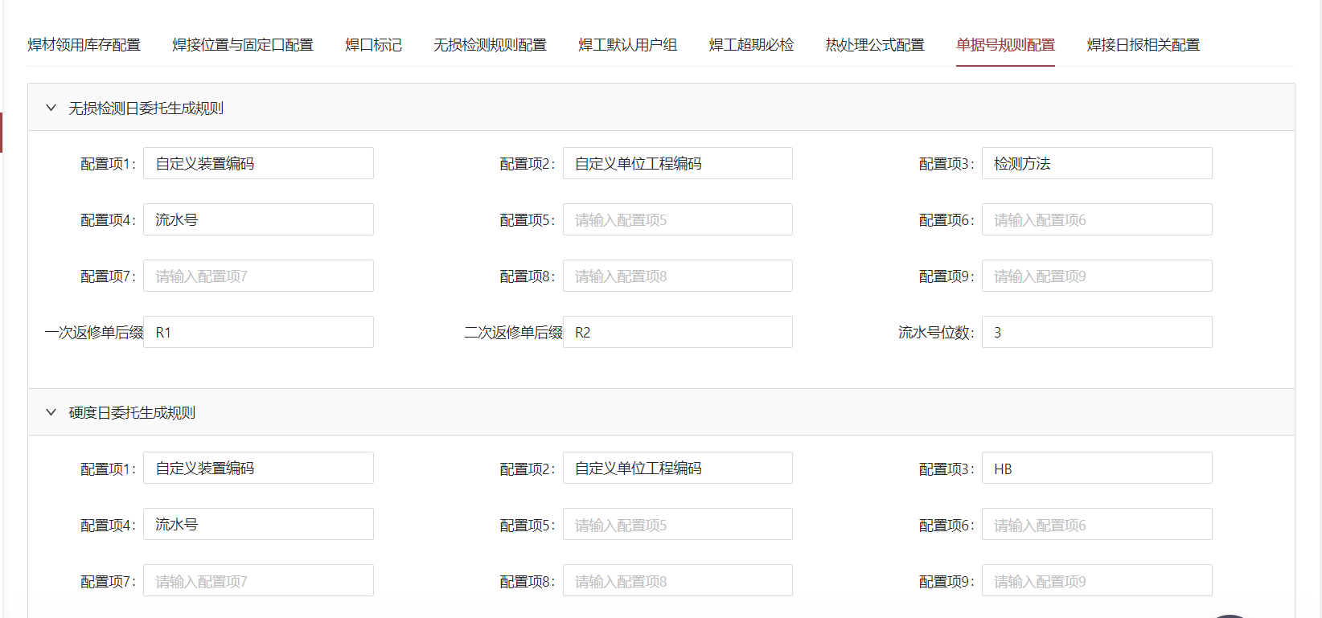Select the 焊口标记 tab

point(373,45)
